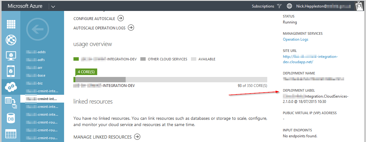Open the Virtual Machines monitor icon

pos(11,56)
